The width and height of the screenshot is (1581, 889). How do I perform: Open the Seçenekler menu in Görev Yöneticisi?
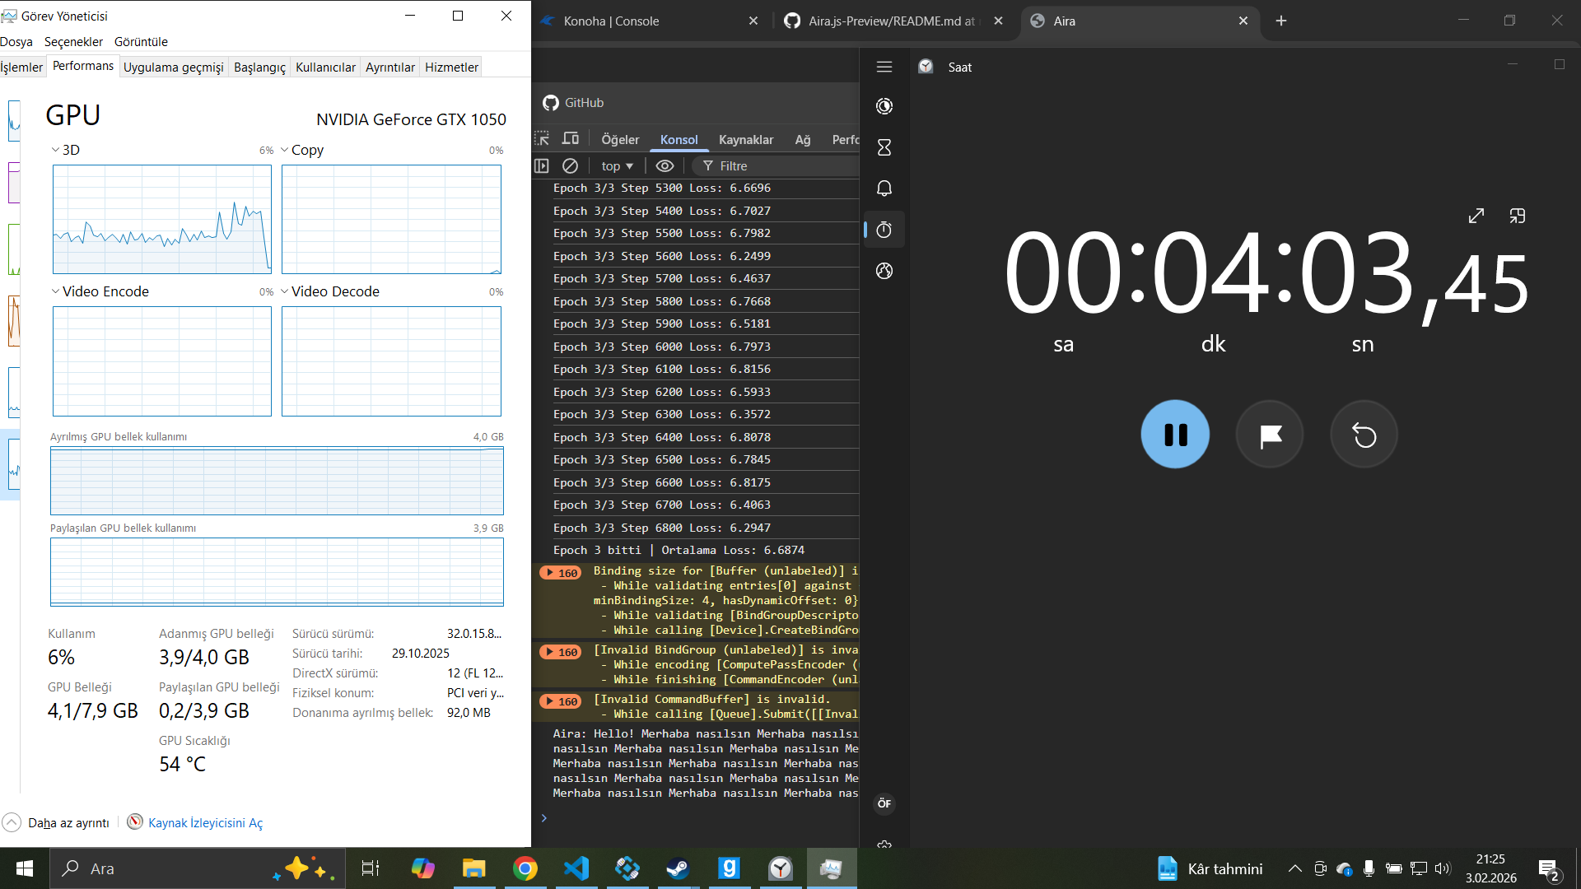click(73, 41)
